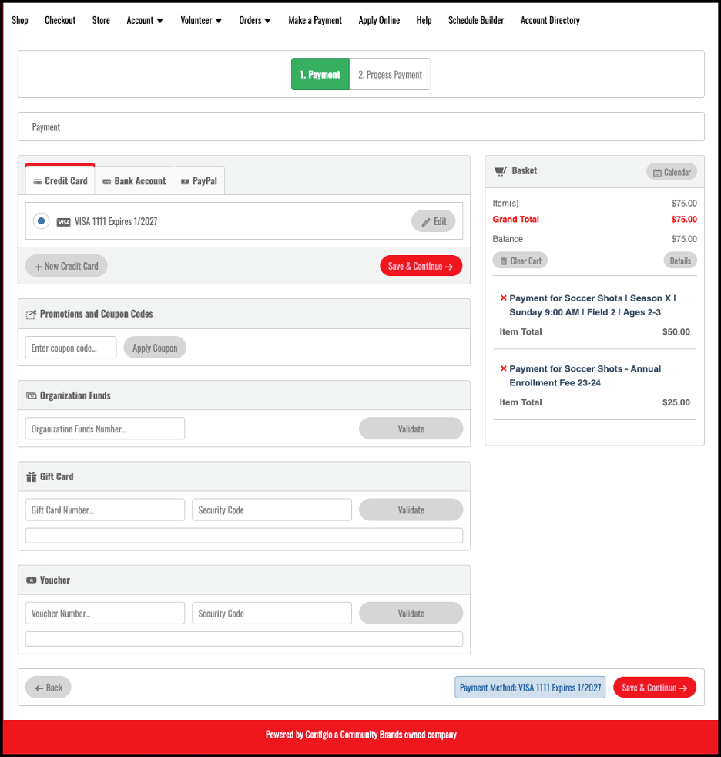Click the Organization Funds money icon
The width and height of the screenshot is (721, 757).
click(x=32, y=396)
